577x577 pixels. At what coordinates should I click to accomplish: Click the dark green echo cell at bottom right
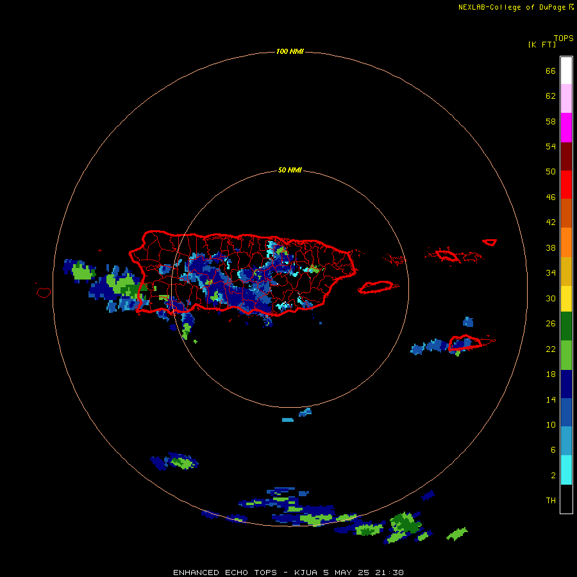pyautogui.click(x=406, y=523)
